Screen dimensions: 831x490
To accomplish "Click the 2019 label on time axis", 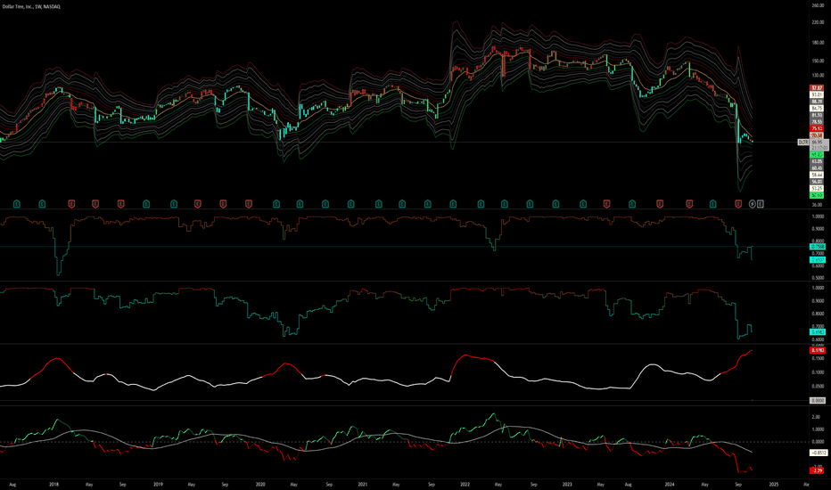I will click(158, 485).
